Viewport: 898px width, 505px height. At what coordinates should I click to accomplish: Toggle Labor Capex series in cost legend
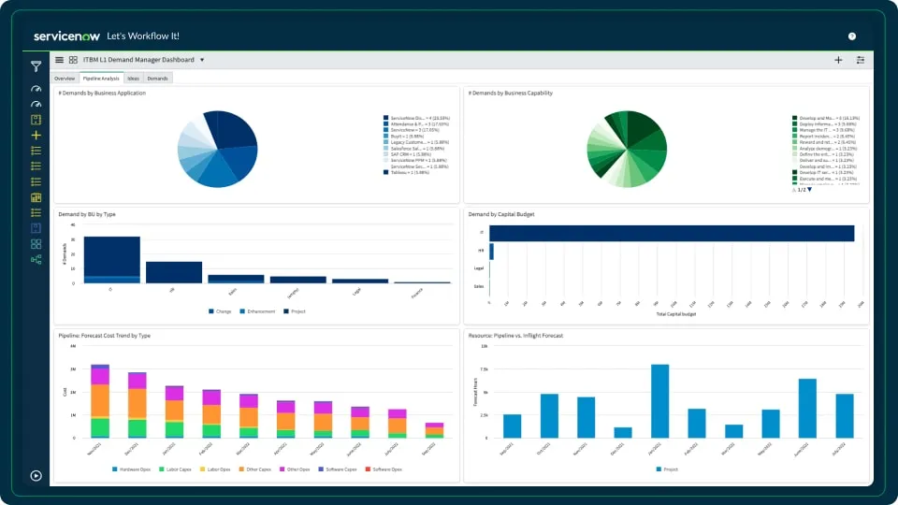[x=175, y=469]
